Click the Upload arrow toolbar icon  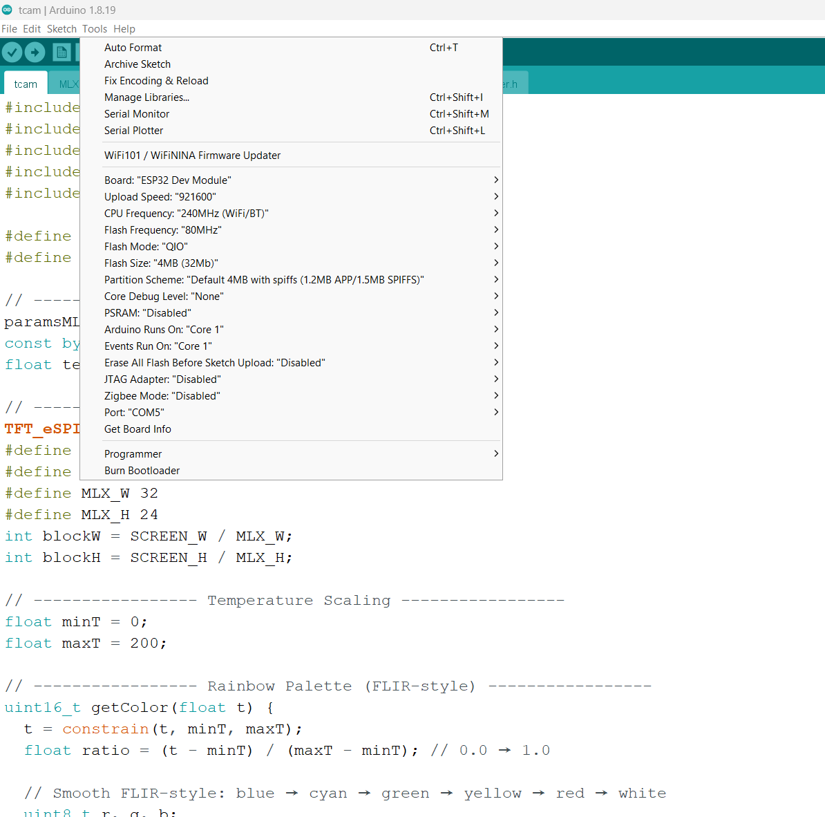(x=35, y=52)
